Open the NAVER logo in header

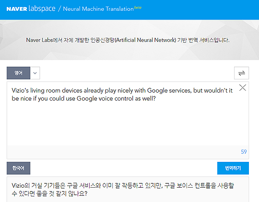pyautogui.click(x=17, y=9)
